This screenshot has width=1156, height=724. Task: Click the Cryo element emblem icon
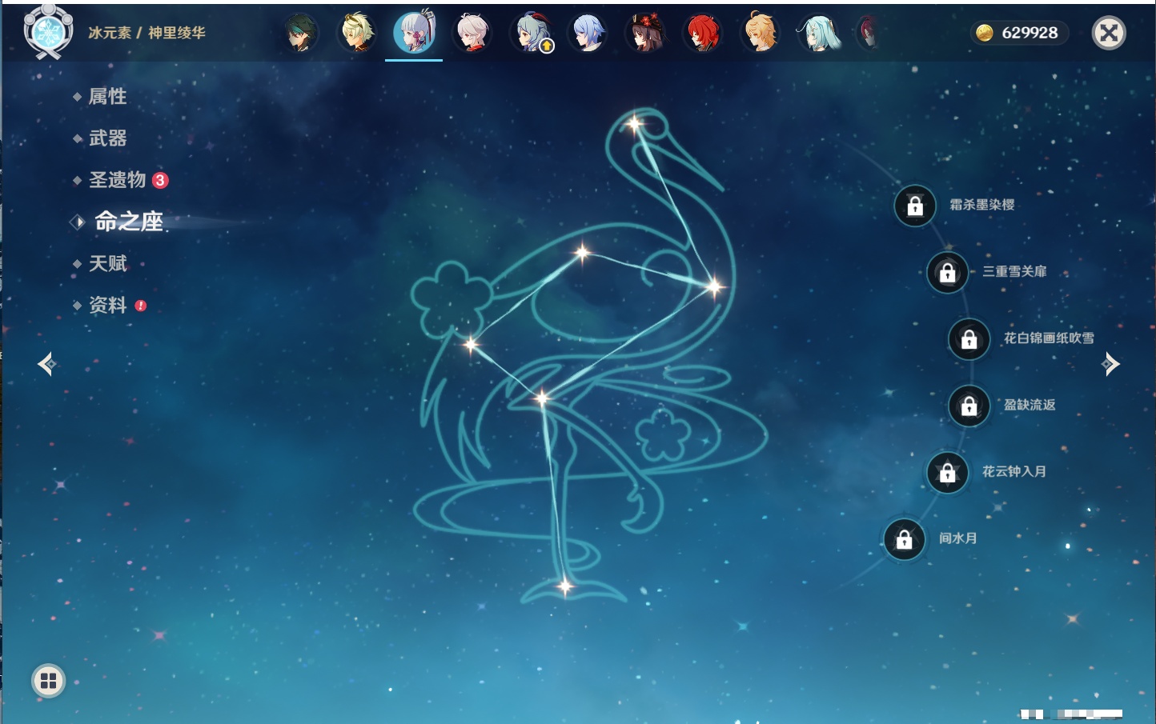tap(48, 32)
